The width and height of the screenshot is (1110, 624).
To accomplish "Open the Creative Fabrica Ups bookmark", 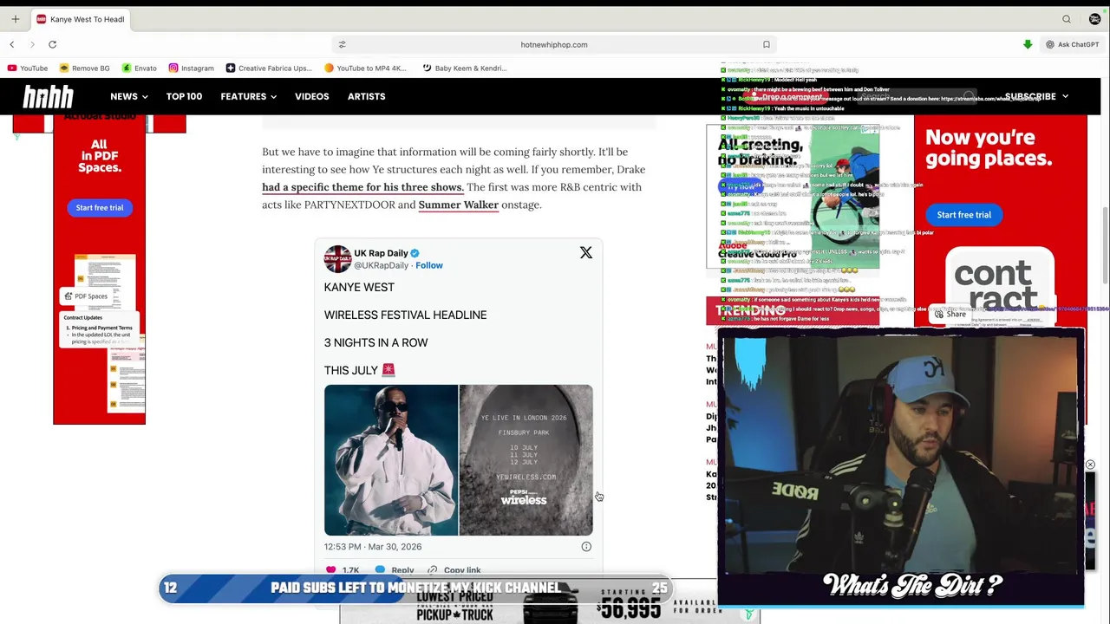I will pos(268,68).
